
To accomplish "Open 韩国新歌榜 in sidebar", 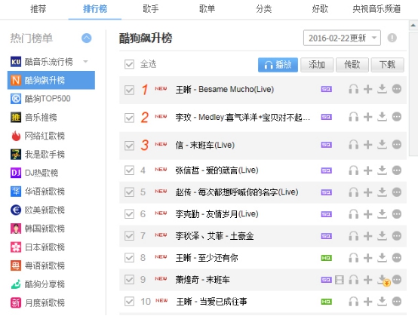I will (51, 229).
